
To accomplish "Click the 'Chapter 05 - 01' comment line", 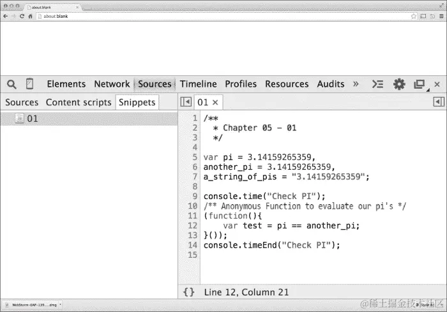I will tap(255, 128).
